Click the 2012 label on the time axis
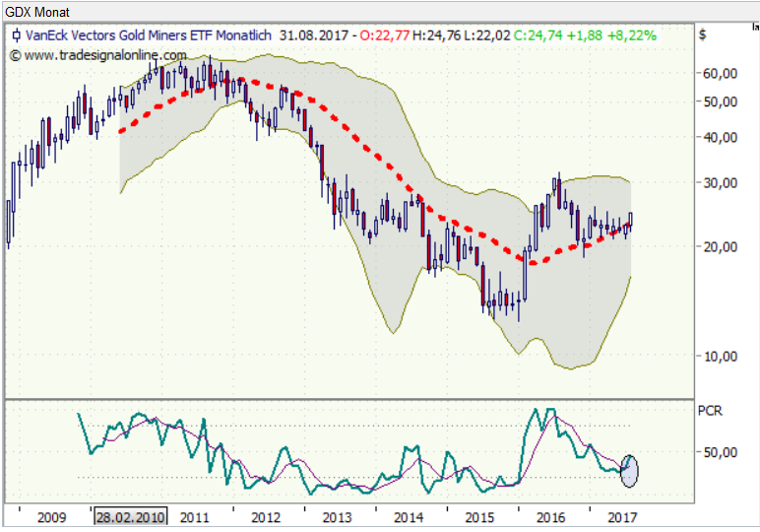 (x=266, y=517)
